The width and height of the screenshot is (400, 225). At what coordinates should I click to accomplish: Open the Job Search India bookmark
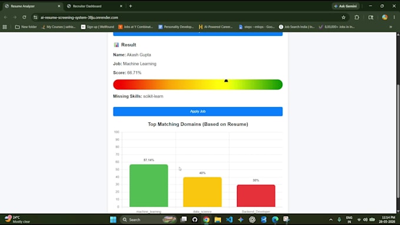(296, 27)
